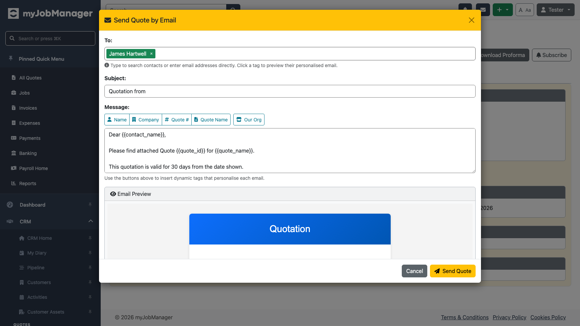Click the sidebar search box

click(x=50, y=39)
